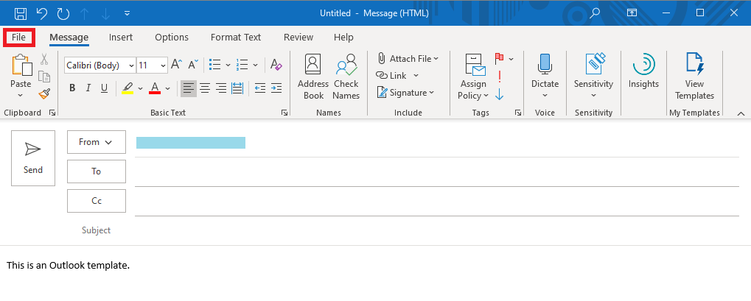This screenshot has height=301, width=751.
Task: Click the Search magnifier icon
Action: click(594, 13)
